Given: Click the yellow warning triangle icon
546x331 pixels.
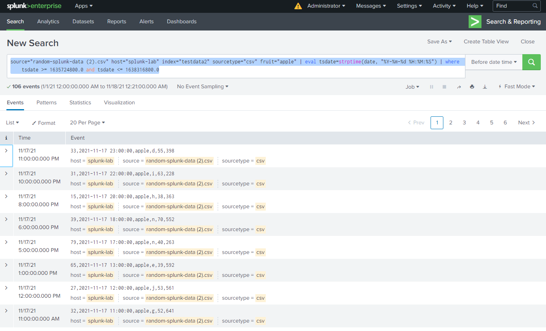Looking at the screenshot, I should (298, 6).
